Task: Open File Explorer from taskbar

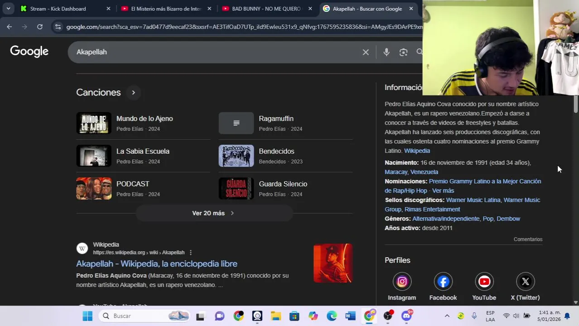Action: coord(275,316)
